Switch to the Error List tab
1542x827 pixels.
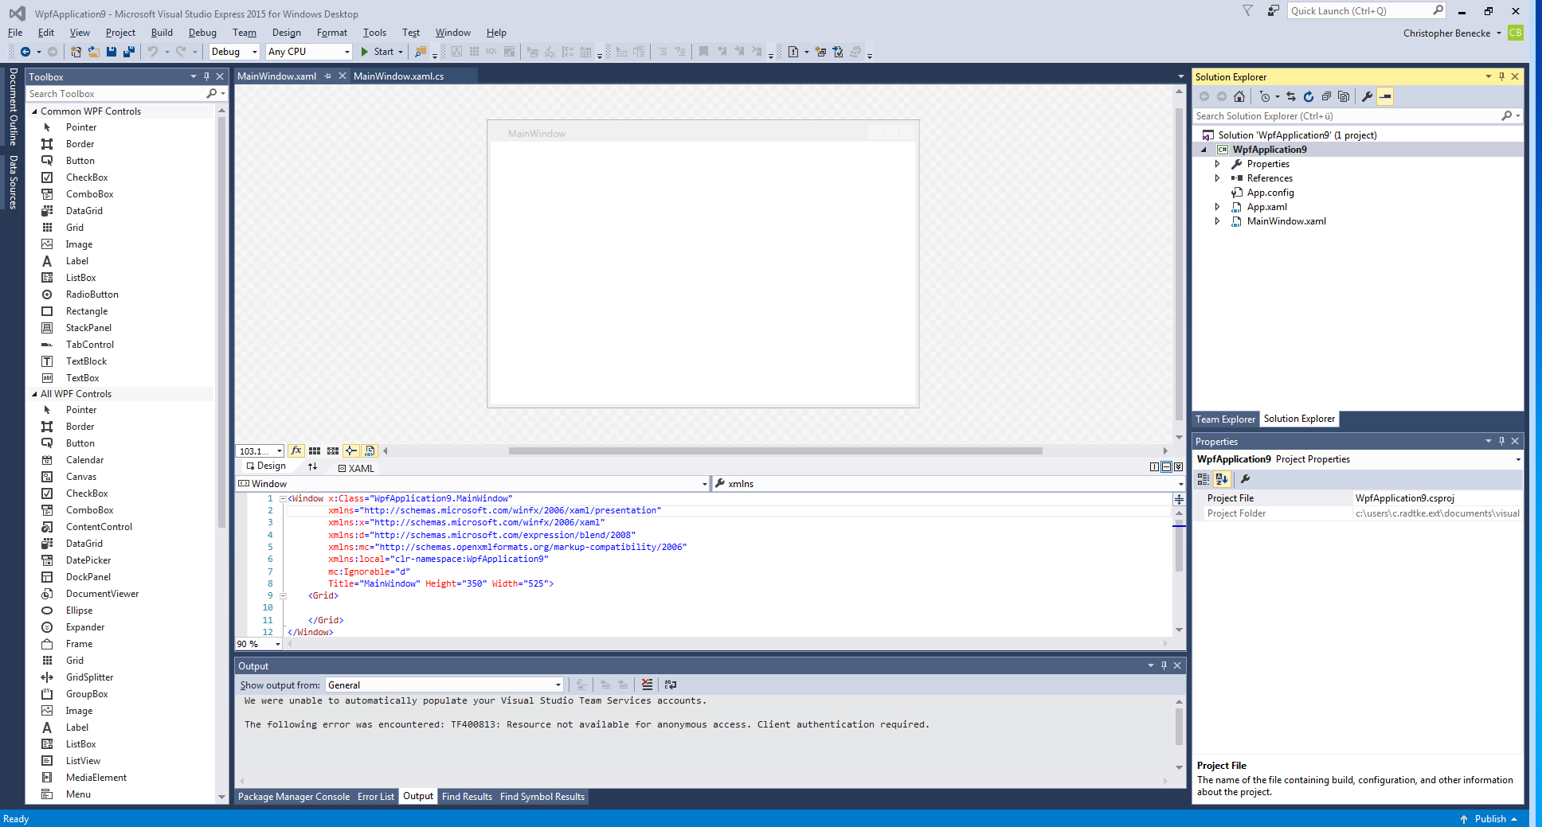pos(376,797)
